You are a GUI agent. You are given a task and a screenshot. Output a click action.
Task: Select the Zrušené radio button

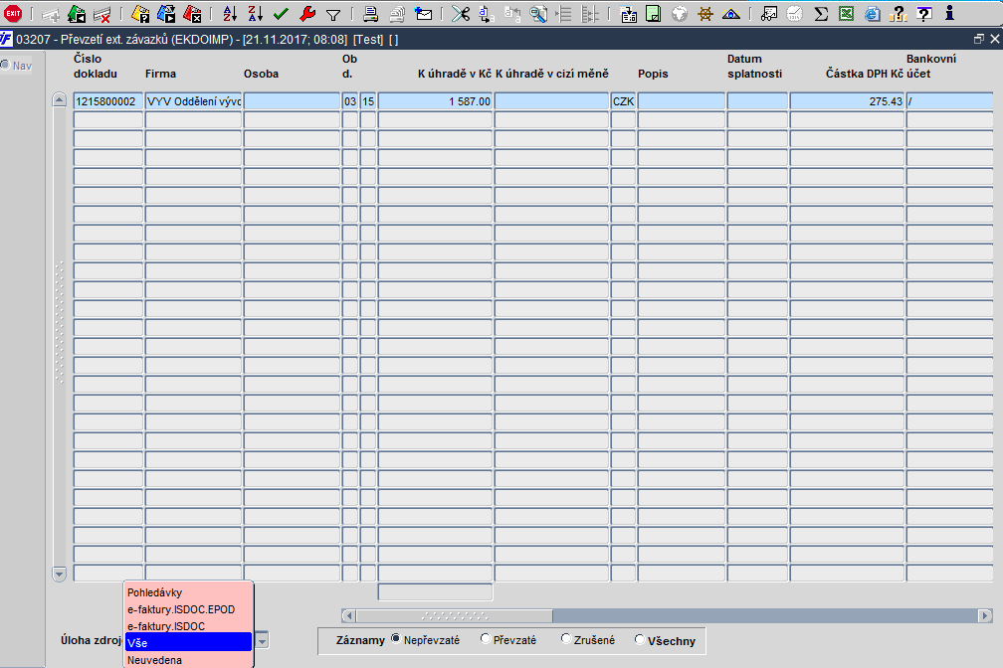565,638
